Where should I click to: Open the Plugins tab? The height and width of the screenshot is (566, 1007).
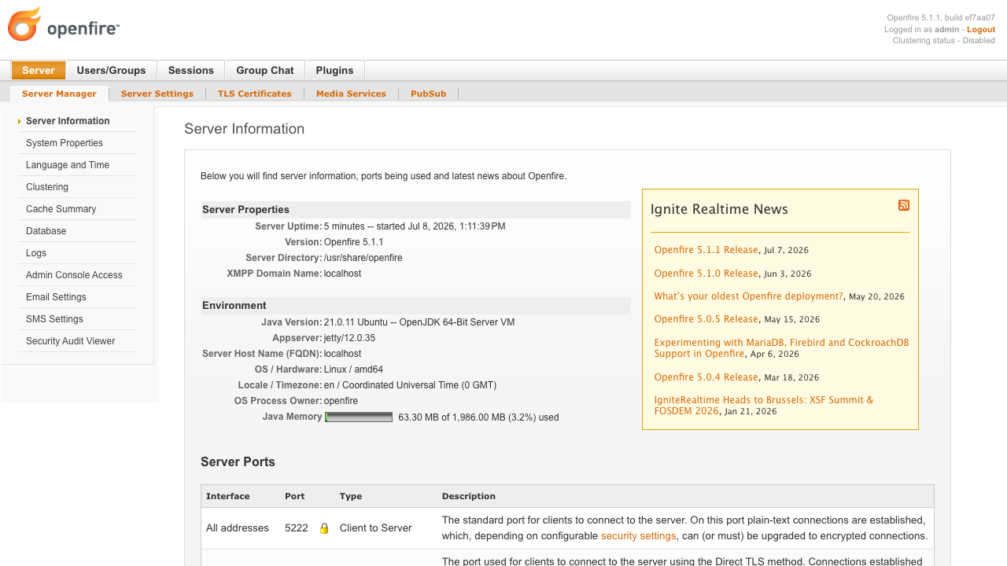tap(334, 70)
